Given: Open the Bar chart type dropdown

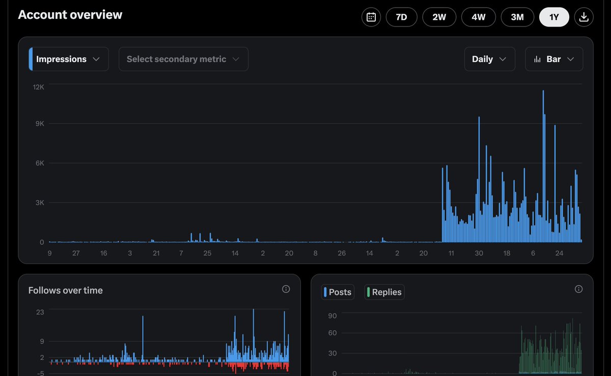Looking at the screenshot, I should click(554, 59).
